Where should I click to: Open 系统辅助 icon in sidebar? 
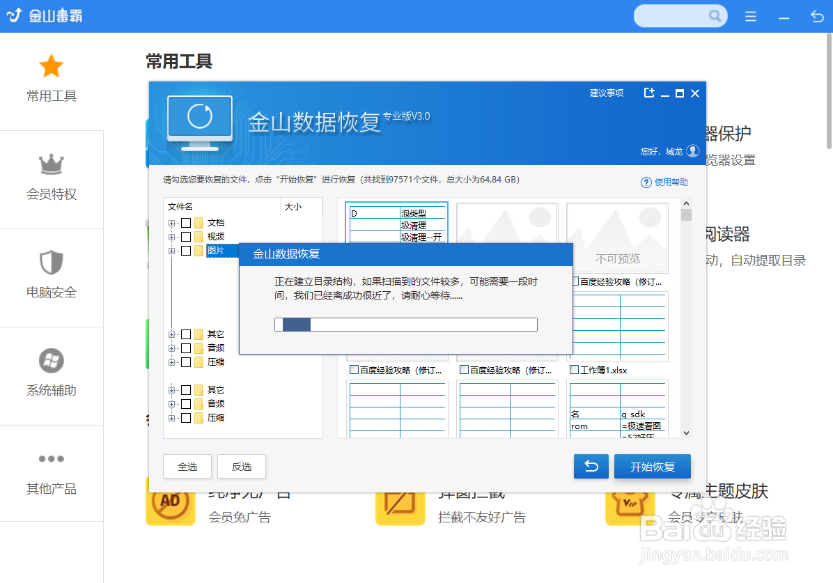51,360
